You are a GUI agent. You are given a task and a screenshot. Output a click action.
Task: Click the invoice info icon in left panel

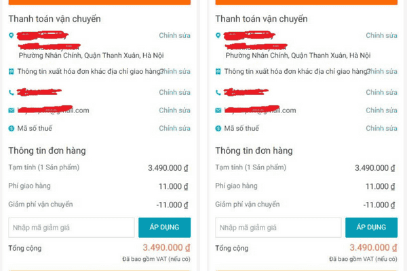pos(11,71)
